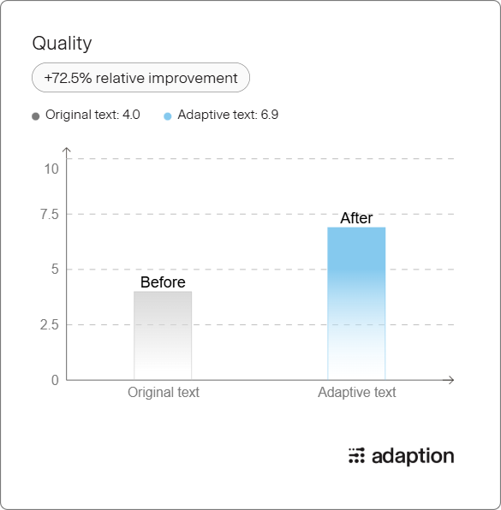501x510 pixels.
Task: Click the adaption brand wordmark text
Action: 413,456
